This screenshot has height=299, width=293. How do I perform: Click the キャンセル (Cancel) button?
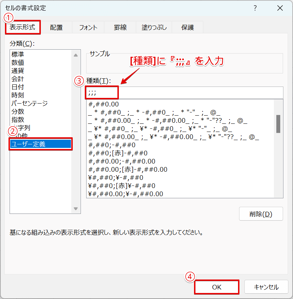click(x=266, y=287)
